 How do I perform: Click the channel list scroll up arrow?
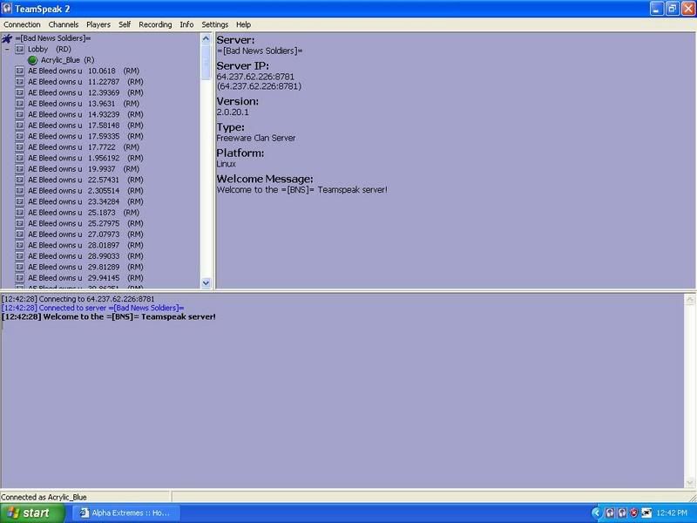(x=206, y=38)
